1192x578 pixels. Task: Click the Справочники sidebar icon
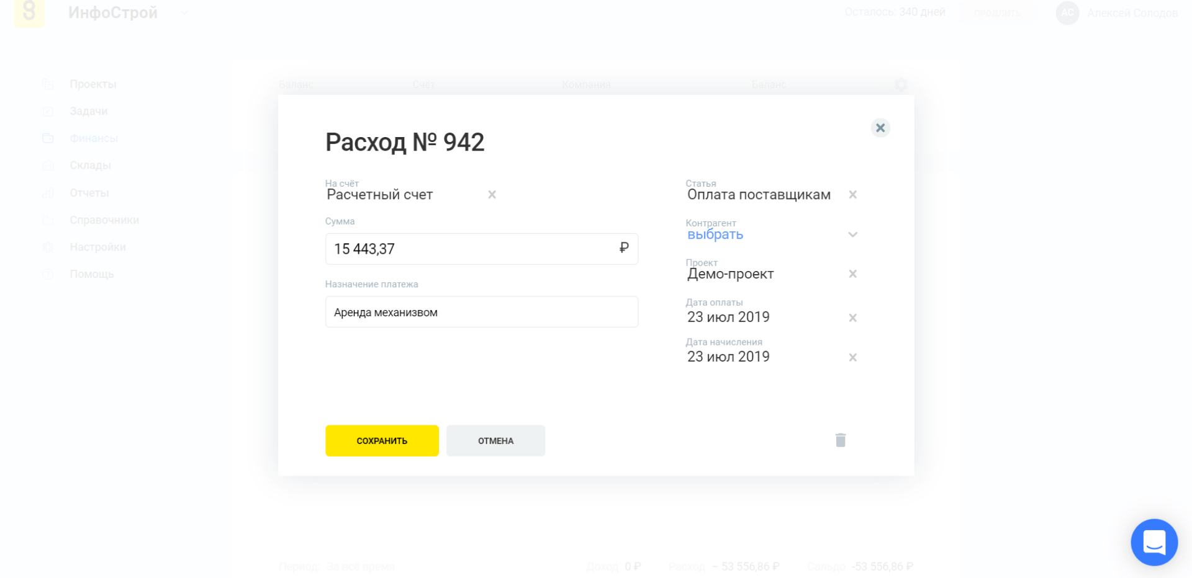pyautogui.click(x=48, y=220)
